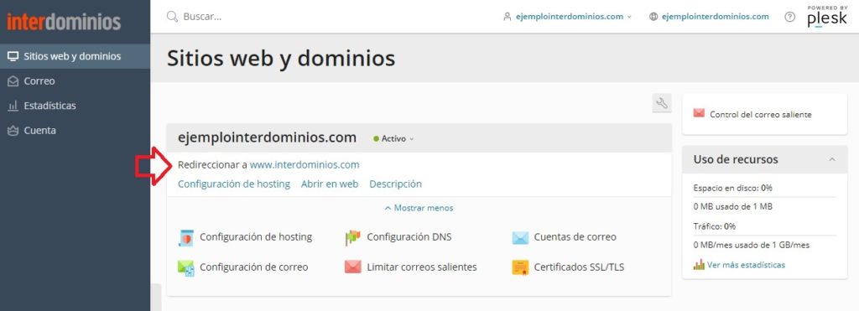Click the Configuración de hosting shield icon

click(x=186, y=237)
